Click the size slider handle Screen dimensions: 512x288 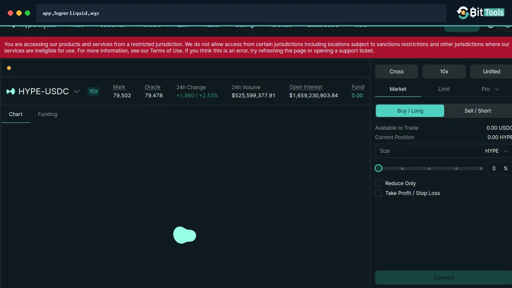(x=378, y=168)
